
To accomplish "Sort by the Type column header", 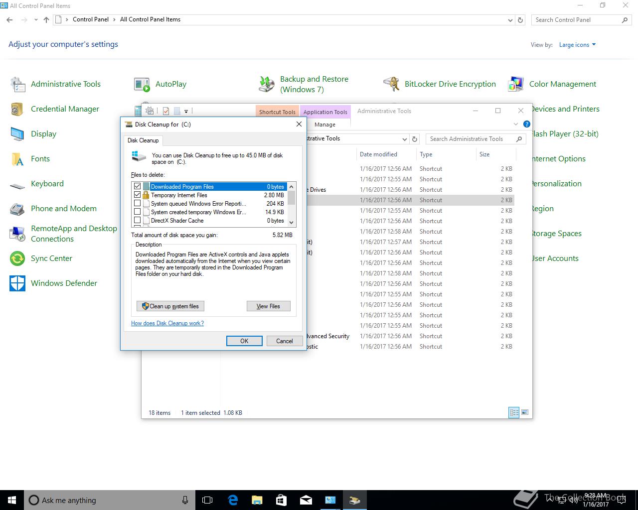I will [446, 154].
